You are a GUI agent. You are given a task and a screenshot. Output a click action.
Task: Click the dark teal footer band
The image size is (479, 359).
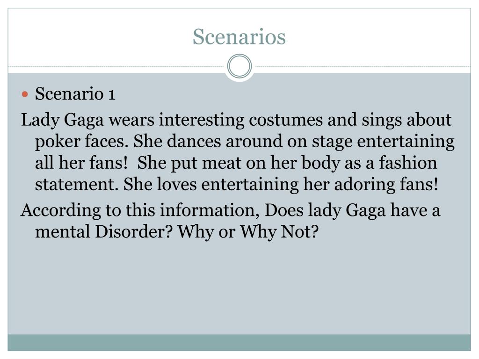239,343
